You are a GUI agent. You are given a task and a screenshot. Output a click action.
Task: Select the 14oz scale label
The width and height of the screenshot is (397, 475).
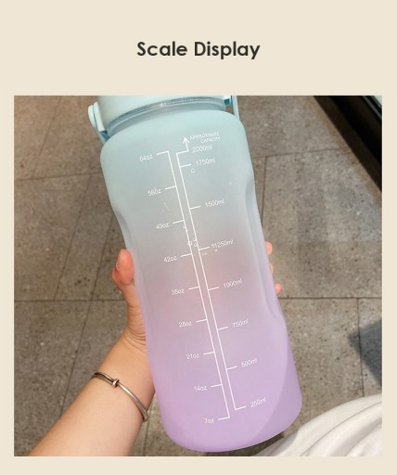200,389
